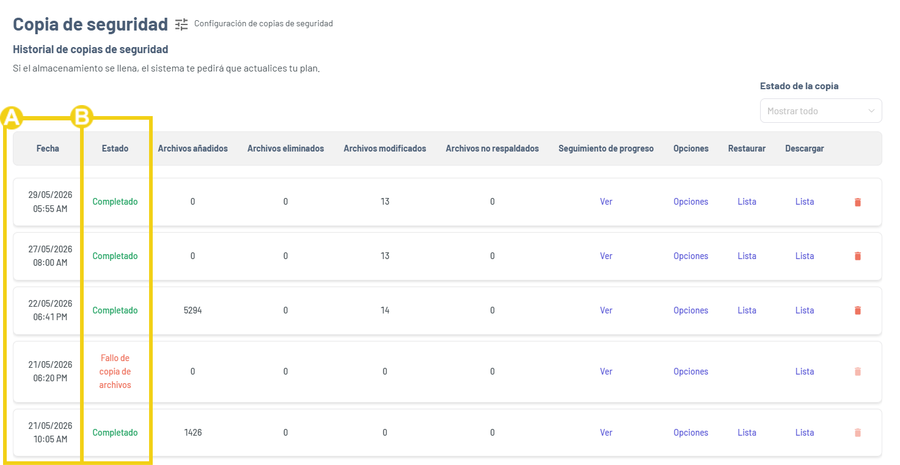Image resolution: width=900 pixels, height=465 pixels.
Task: Click the Descargar column header
Action: click(805, 148)
